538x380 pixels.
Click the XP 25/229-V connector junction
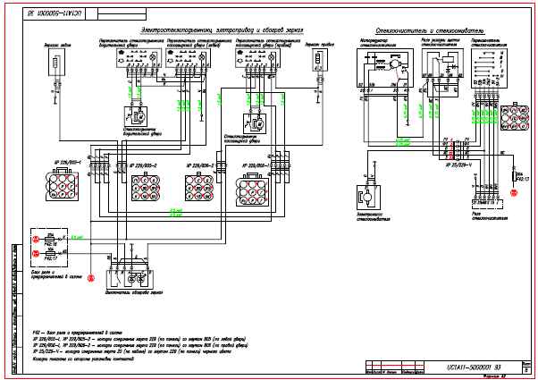(457, 149)
